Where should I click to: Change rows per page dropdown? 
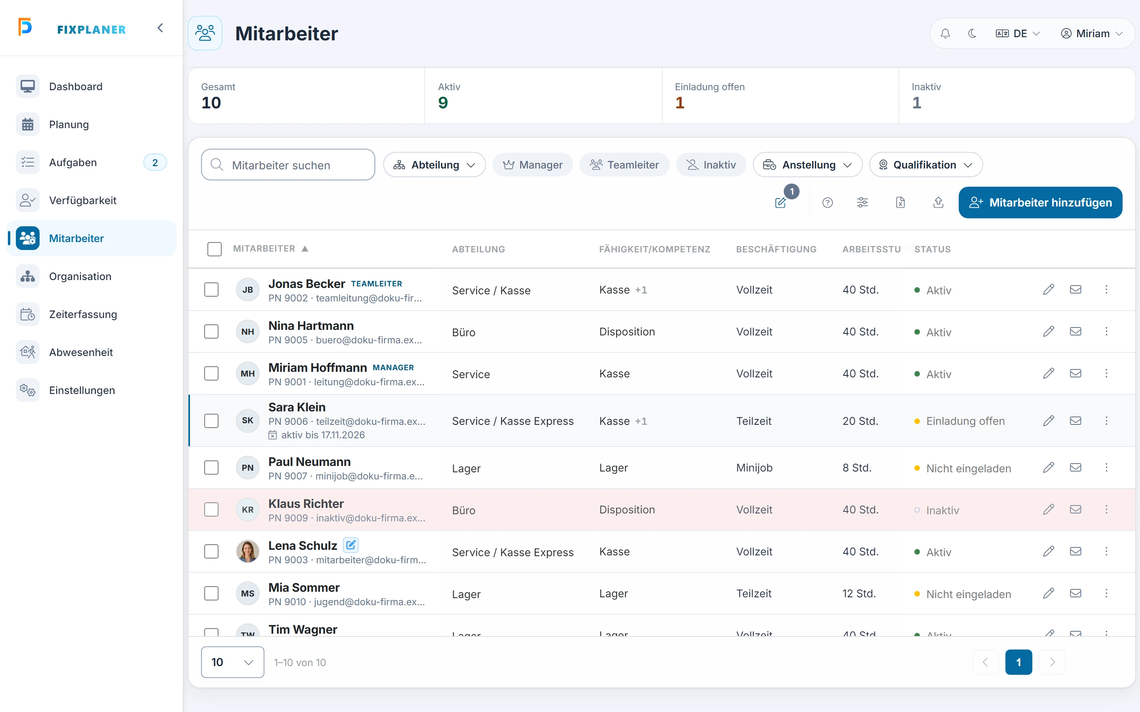(x=233, y=662)
